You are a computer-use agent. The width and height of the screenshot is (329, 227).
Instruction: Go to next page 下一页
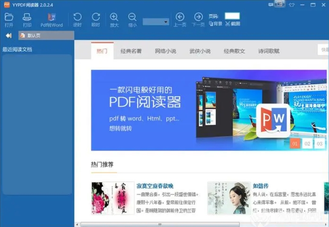(198, 20)
